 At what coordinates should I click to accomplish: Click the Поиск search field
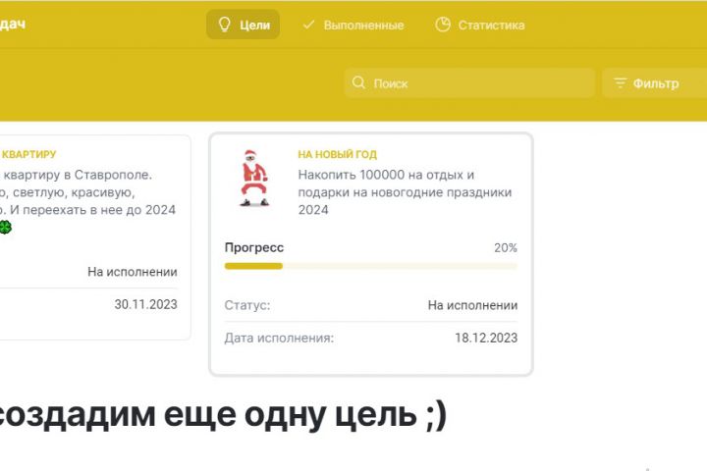[469, 83]
